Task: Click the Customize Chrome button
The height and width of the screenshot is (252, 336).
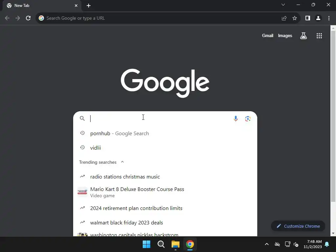Action: point(298,226)
